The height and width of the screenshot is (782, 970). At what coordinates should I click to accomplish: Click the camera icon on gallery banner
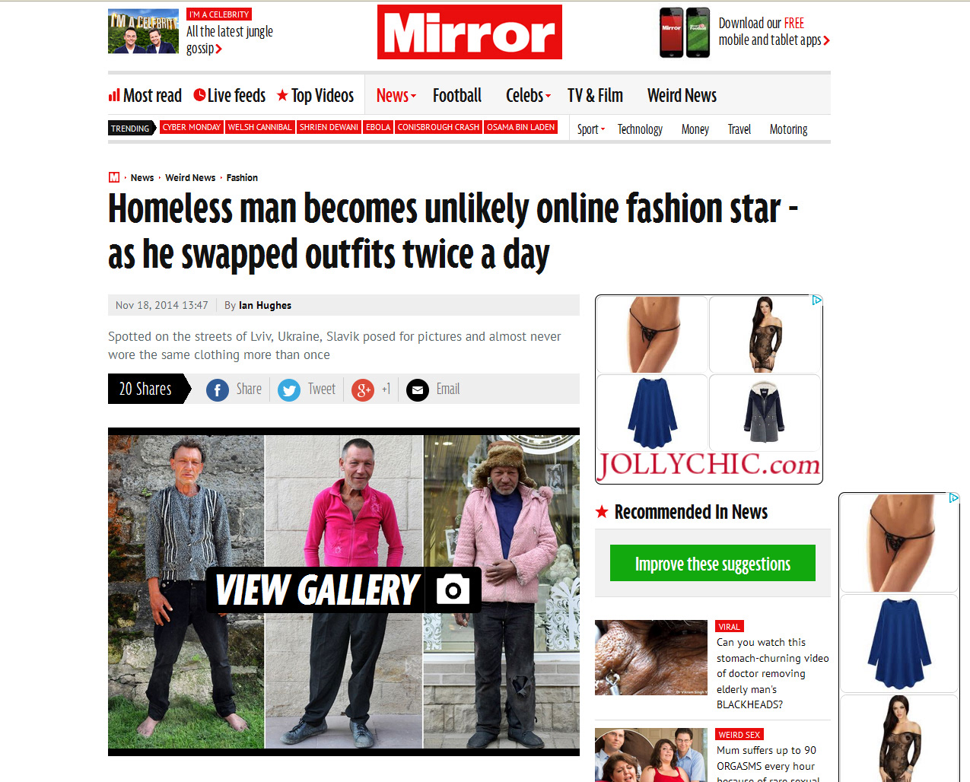[453, 590]
